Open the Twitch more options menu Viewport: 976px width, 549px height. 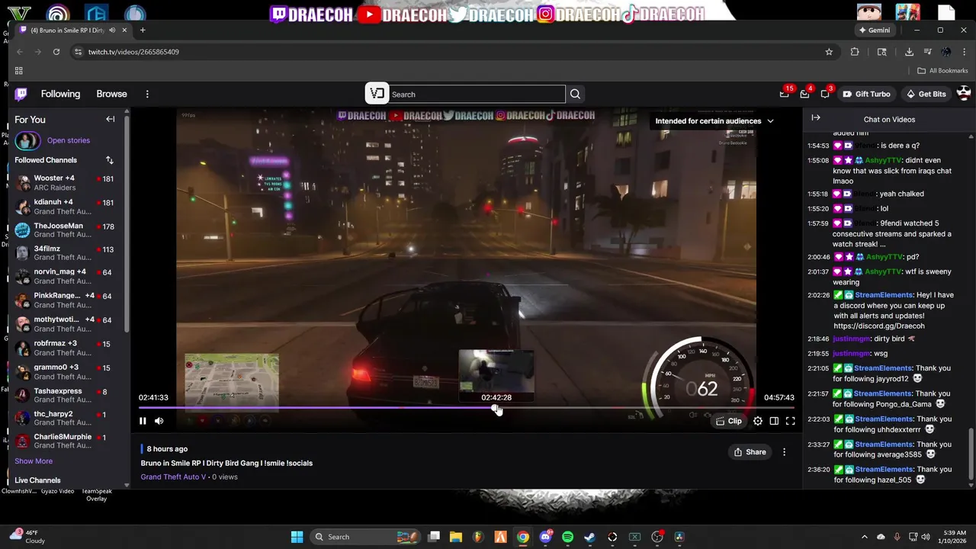point(147,94)
